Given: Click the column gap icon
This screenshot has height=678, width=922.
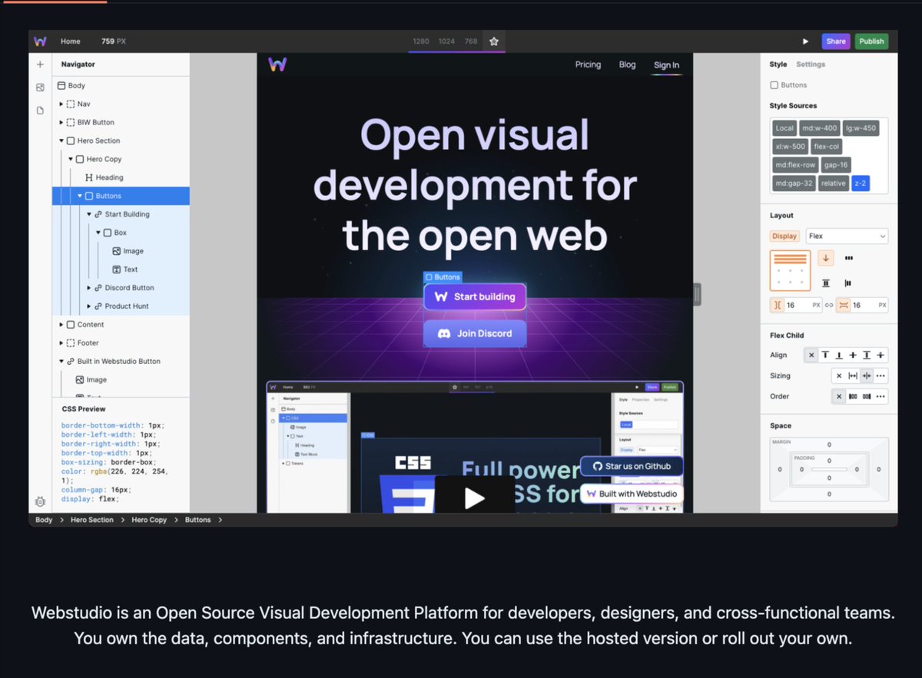Looking at the screenshot, I should point(778,305).
